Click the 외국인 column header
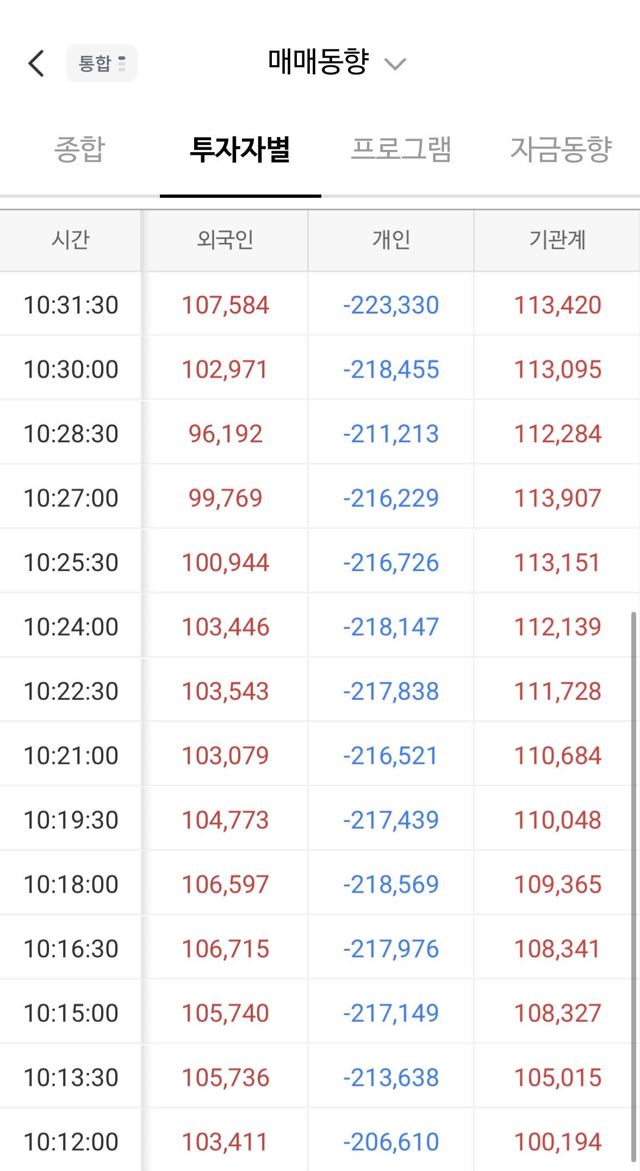640x1171 pixels. tap(225, 240)
